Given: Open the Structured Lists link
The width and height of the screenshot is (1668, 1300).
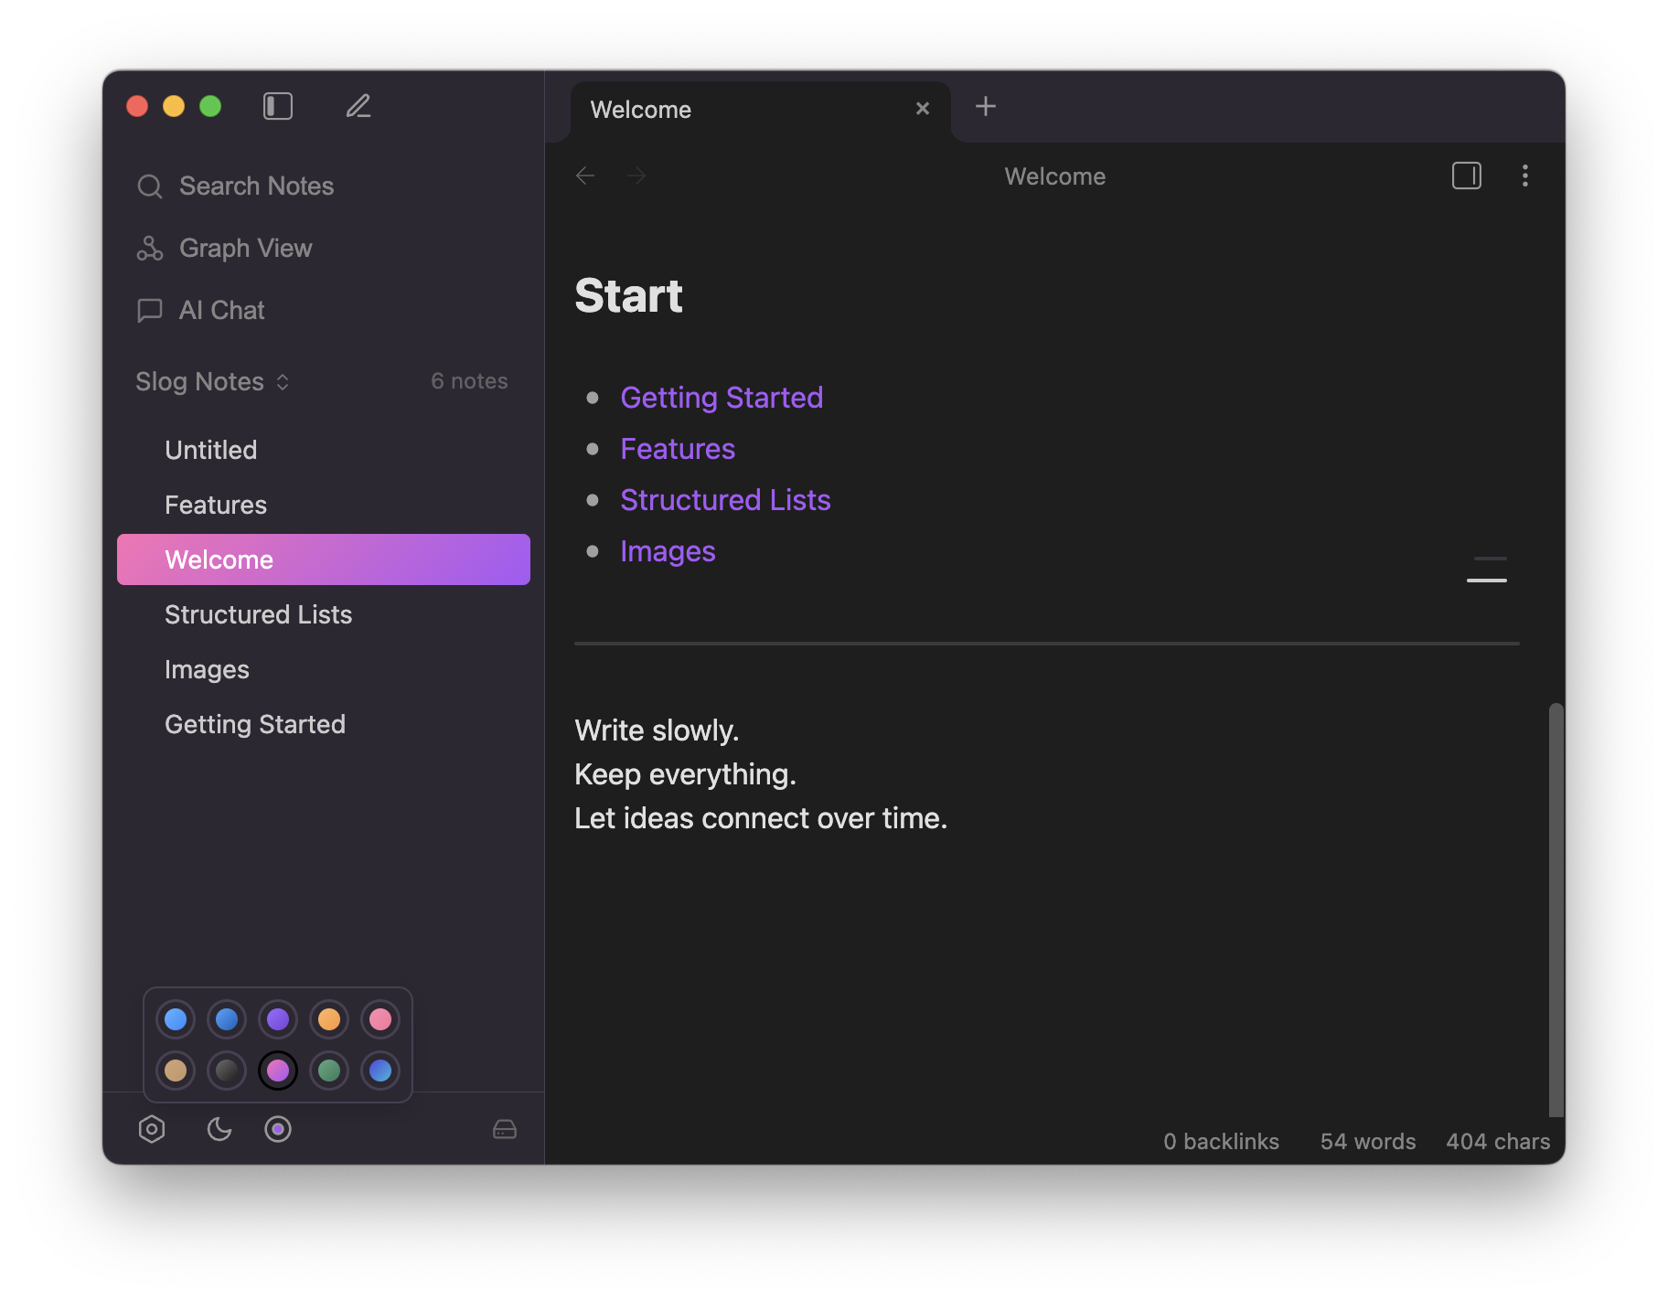Looking at the screenshot, I should pyautogui.click(x=725, y=499).
